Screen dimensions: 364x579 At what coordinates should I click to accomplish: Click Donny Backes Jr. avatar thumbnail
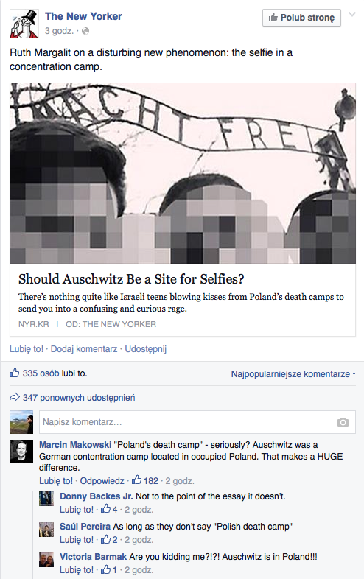point(46,499)
